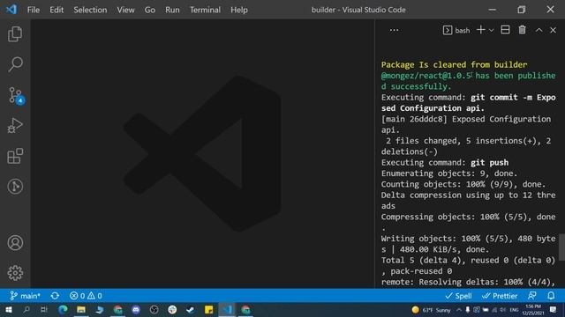Open the Selection menu

(90, 10)
